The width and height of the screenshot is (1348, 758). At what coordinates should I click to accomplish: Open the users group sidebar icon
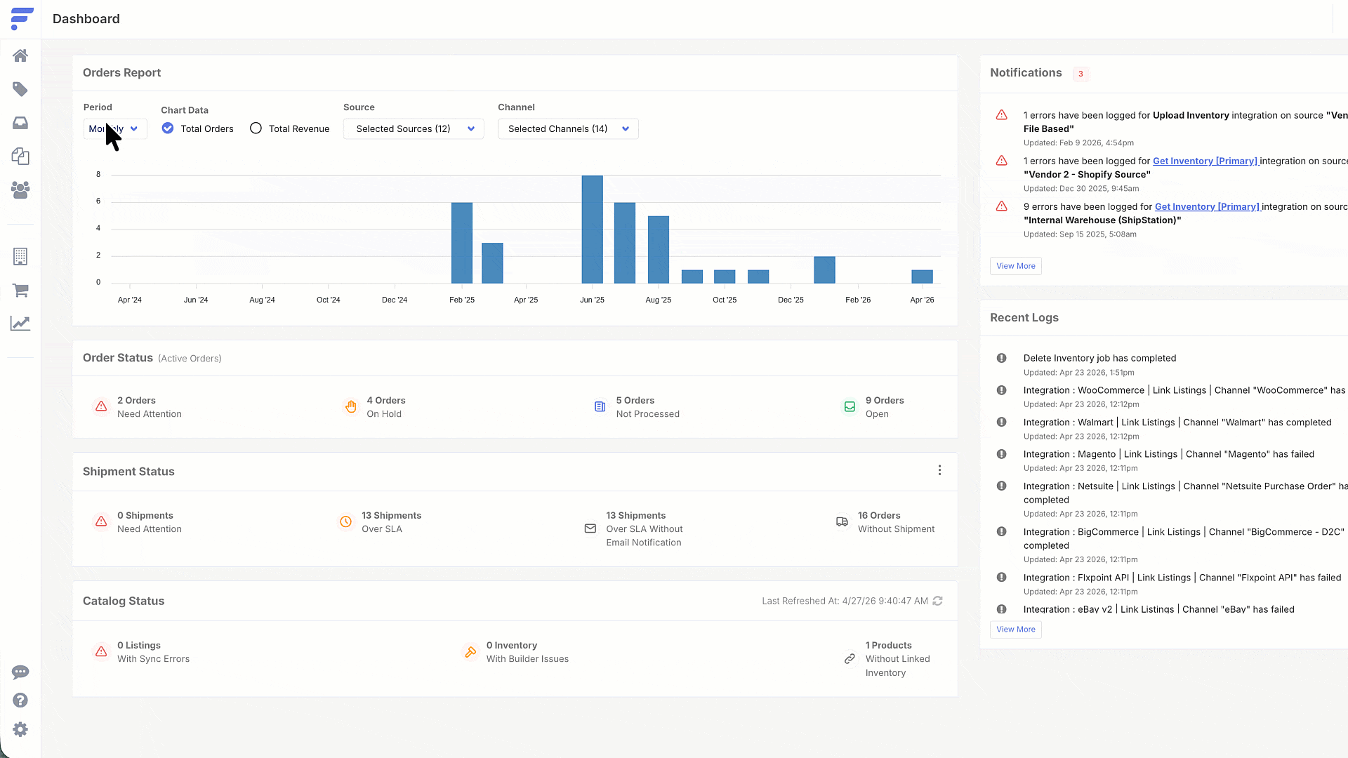point(20,189)
